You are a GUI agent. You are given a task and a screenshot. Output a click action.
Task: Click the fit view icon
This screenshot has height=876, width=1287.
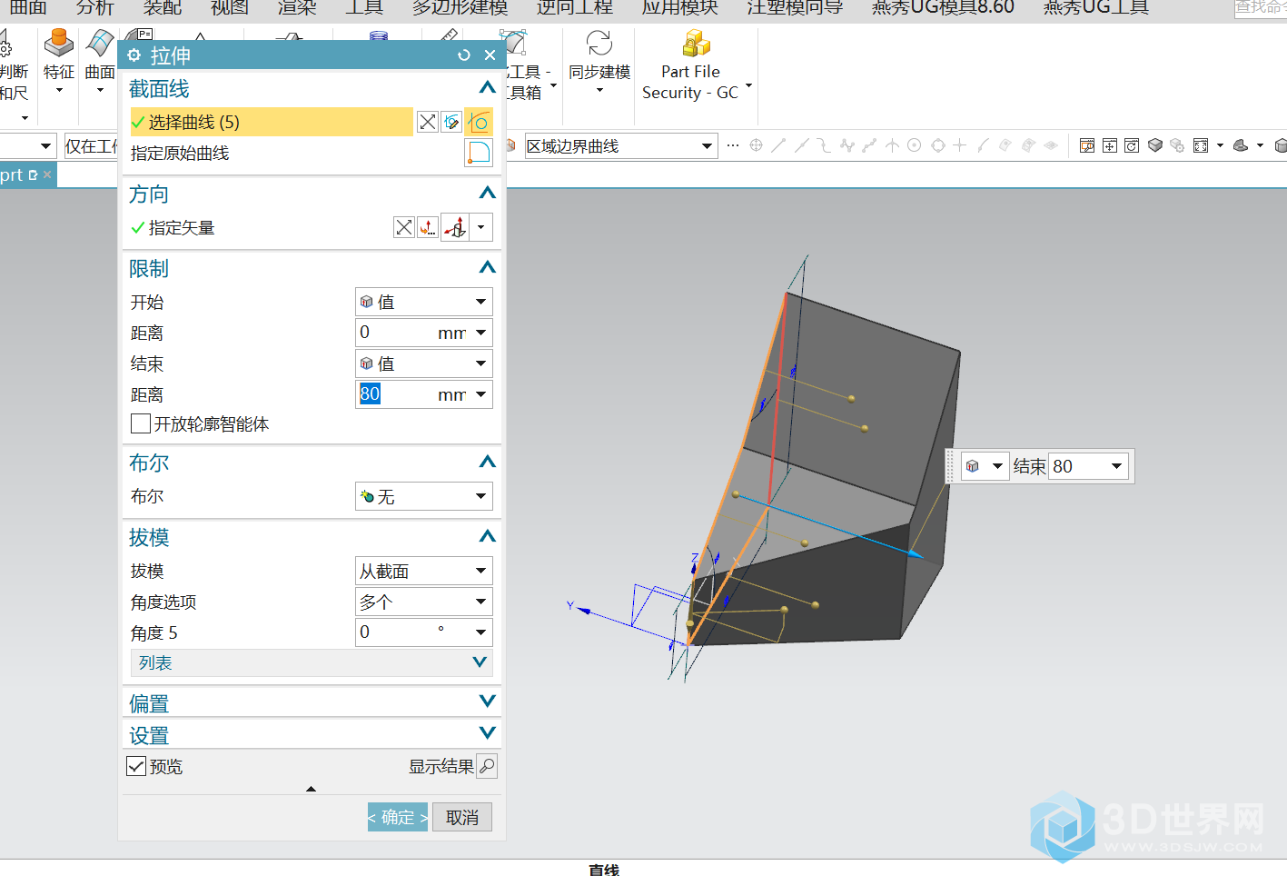[1201, 145]
